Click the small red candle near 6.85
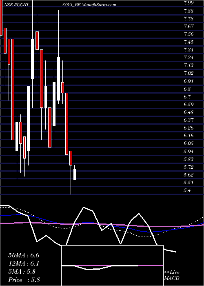204x286 pixels. click(62, 87)
